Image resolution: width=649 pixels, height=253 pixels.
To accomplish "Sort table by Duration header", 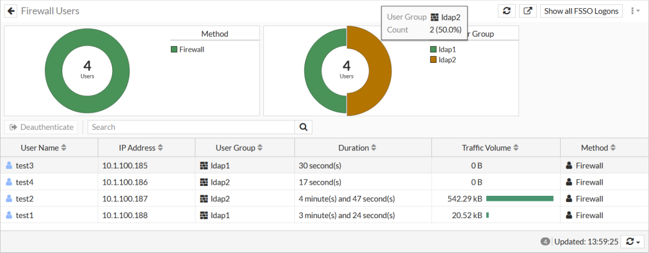I will pos(357,148).
